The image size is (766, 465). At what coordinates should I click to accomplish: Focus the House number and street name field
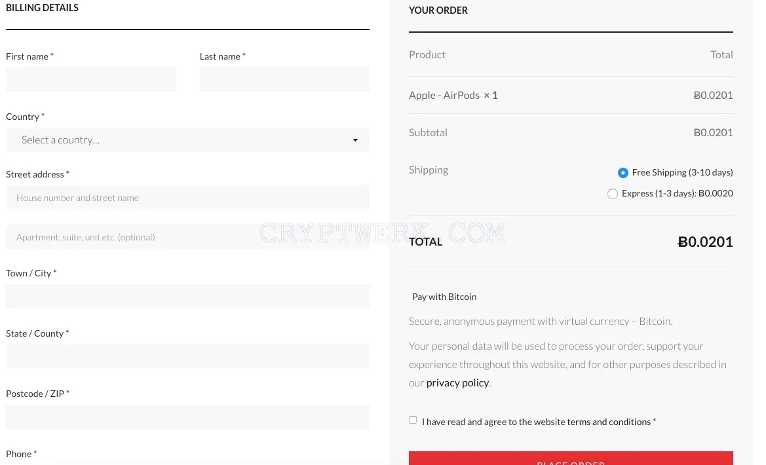click(x=187, y=198)
